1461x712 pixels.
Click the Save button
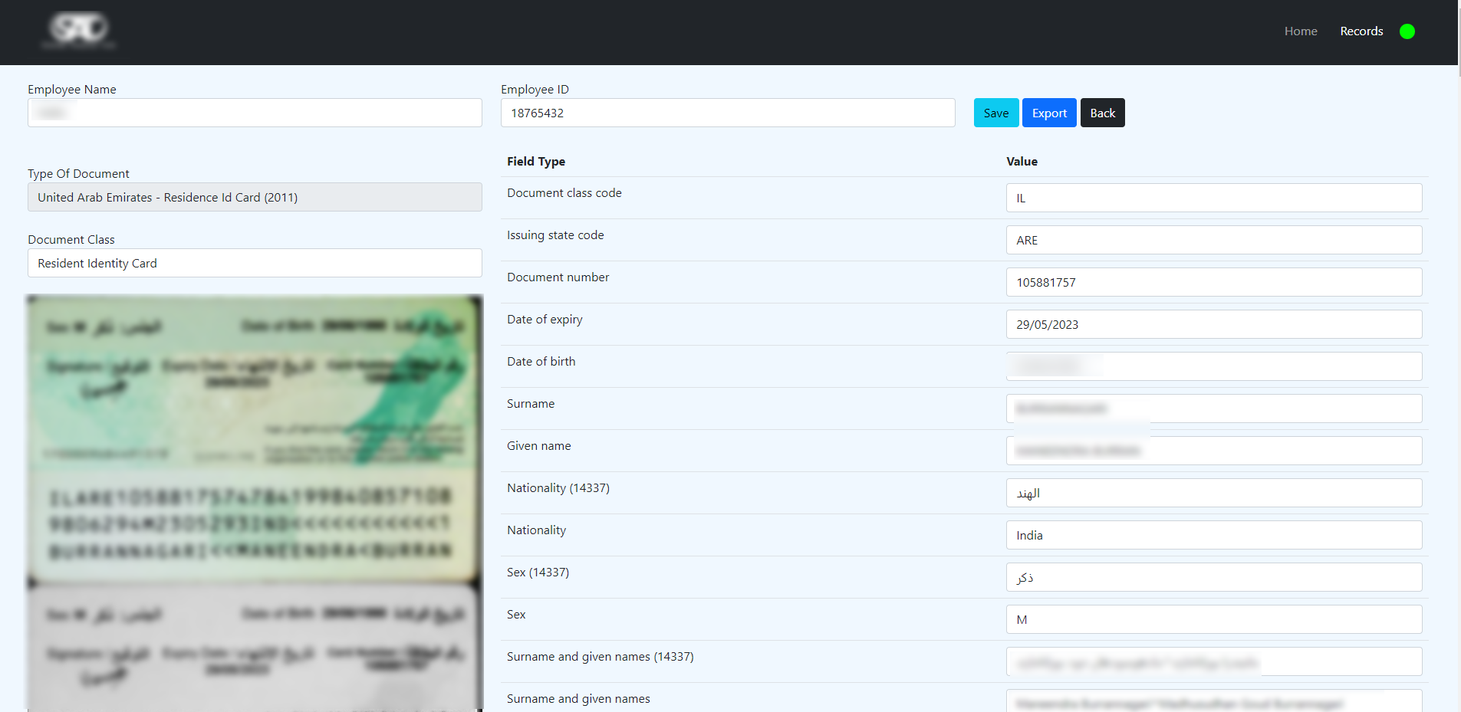coord(995,112)
